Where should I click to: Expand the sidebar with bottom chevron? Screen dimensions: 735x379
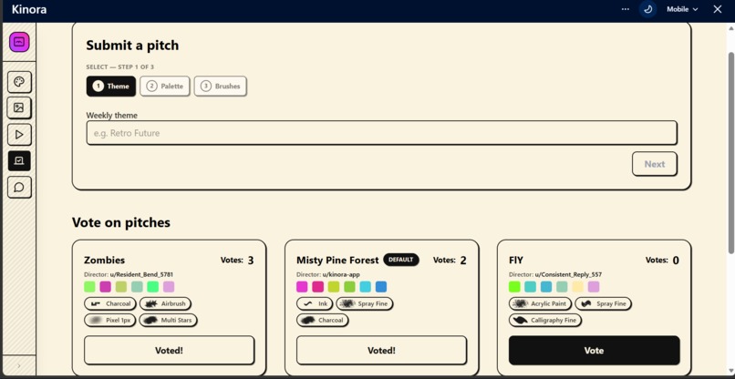19,365
